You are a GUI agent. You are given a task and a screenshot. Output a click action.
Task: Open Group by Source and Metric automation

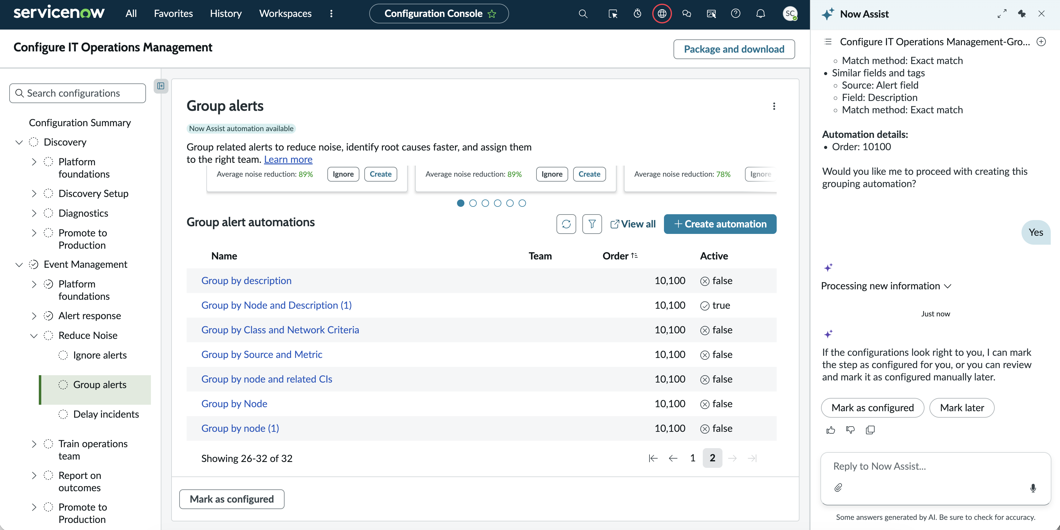(261, 355)
